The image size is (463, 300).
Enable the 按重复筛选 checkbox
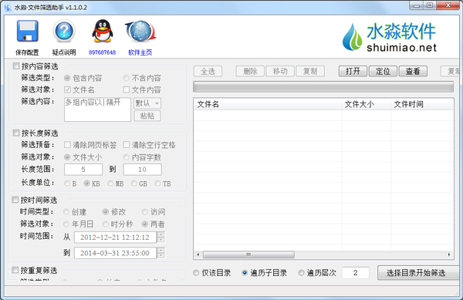[15, 270]
